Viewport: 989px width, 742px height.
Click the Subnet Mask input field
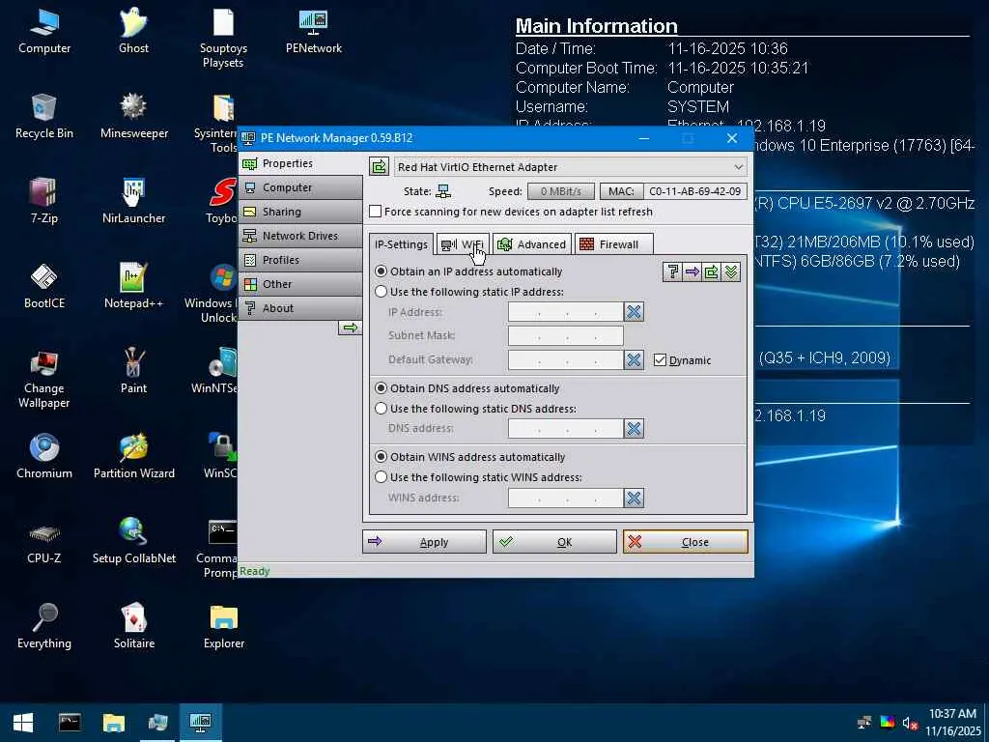(566, 335)
